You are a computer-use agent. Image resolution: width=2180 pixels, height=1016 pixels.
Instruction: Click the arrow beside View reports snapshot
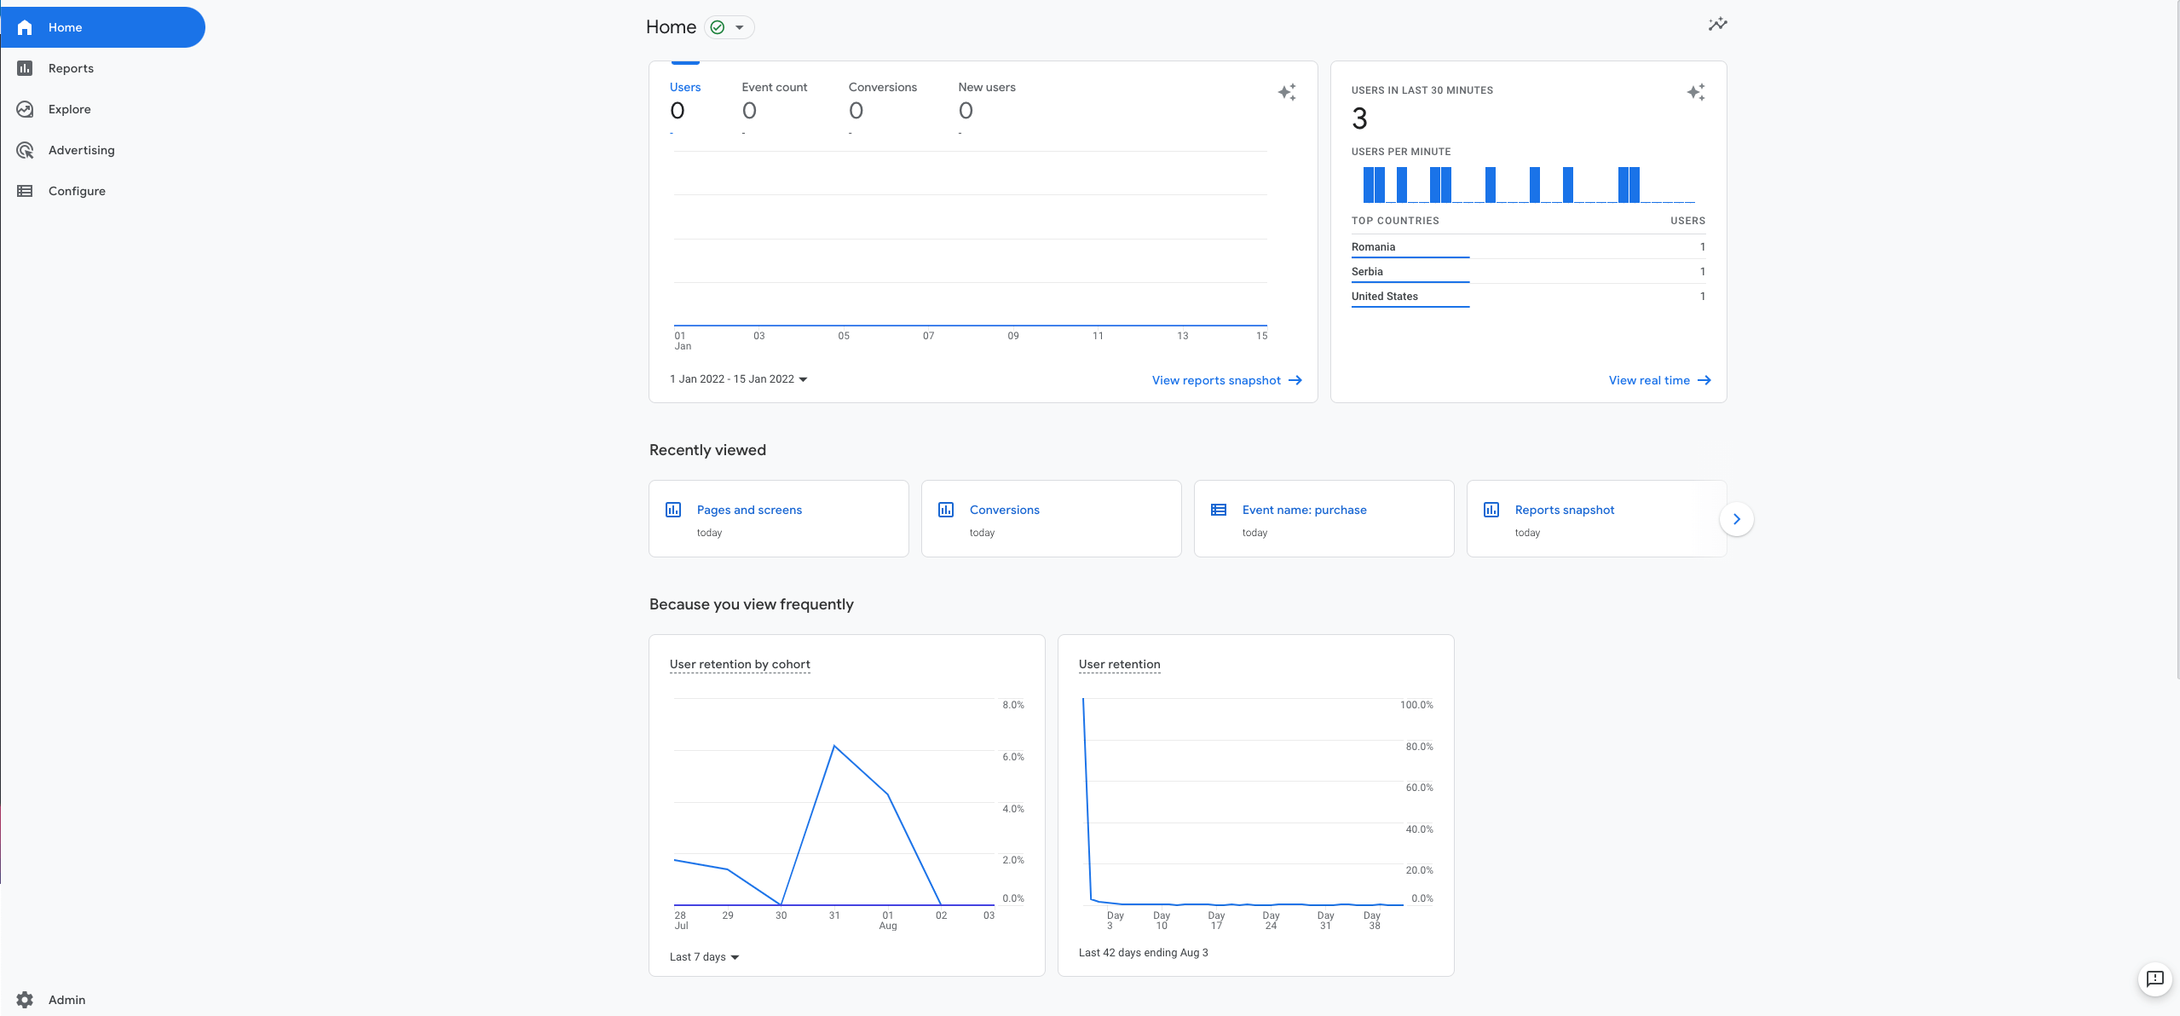click(1295, 380)
